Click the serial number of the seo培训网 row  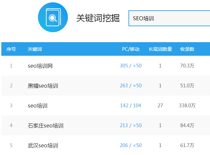(x=11, y=66)
